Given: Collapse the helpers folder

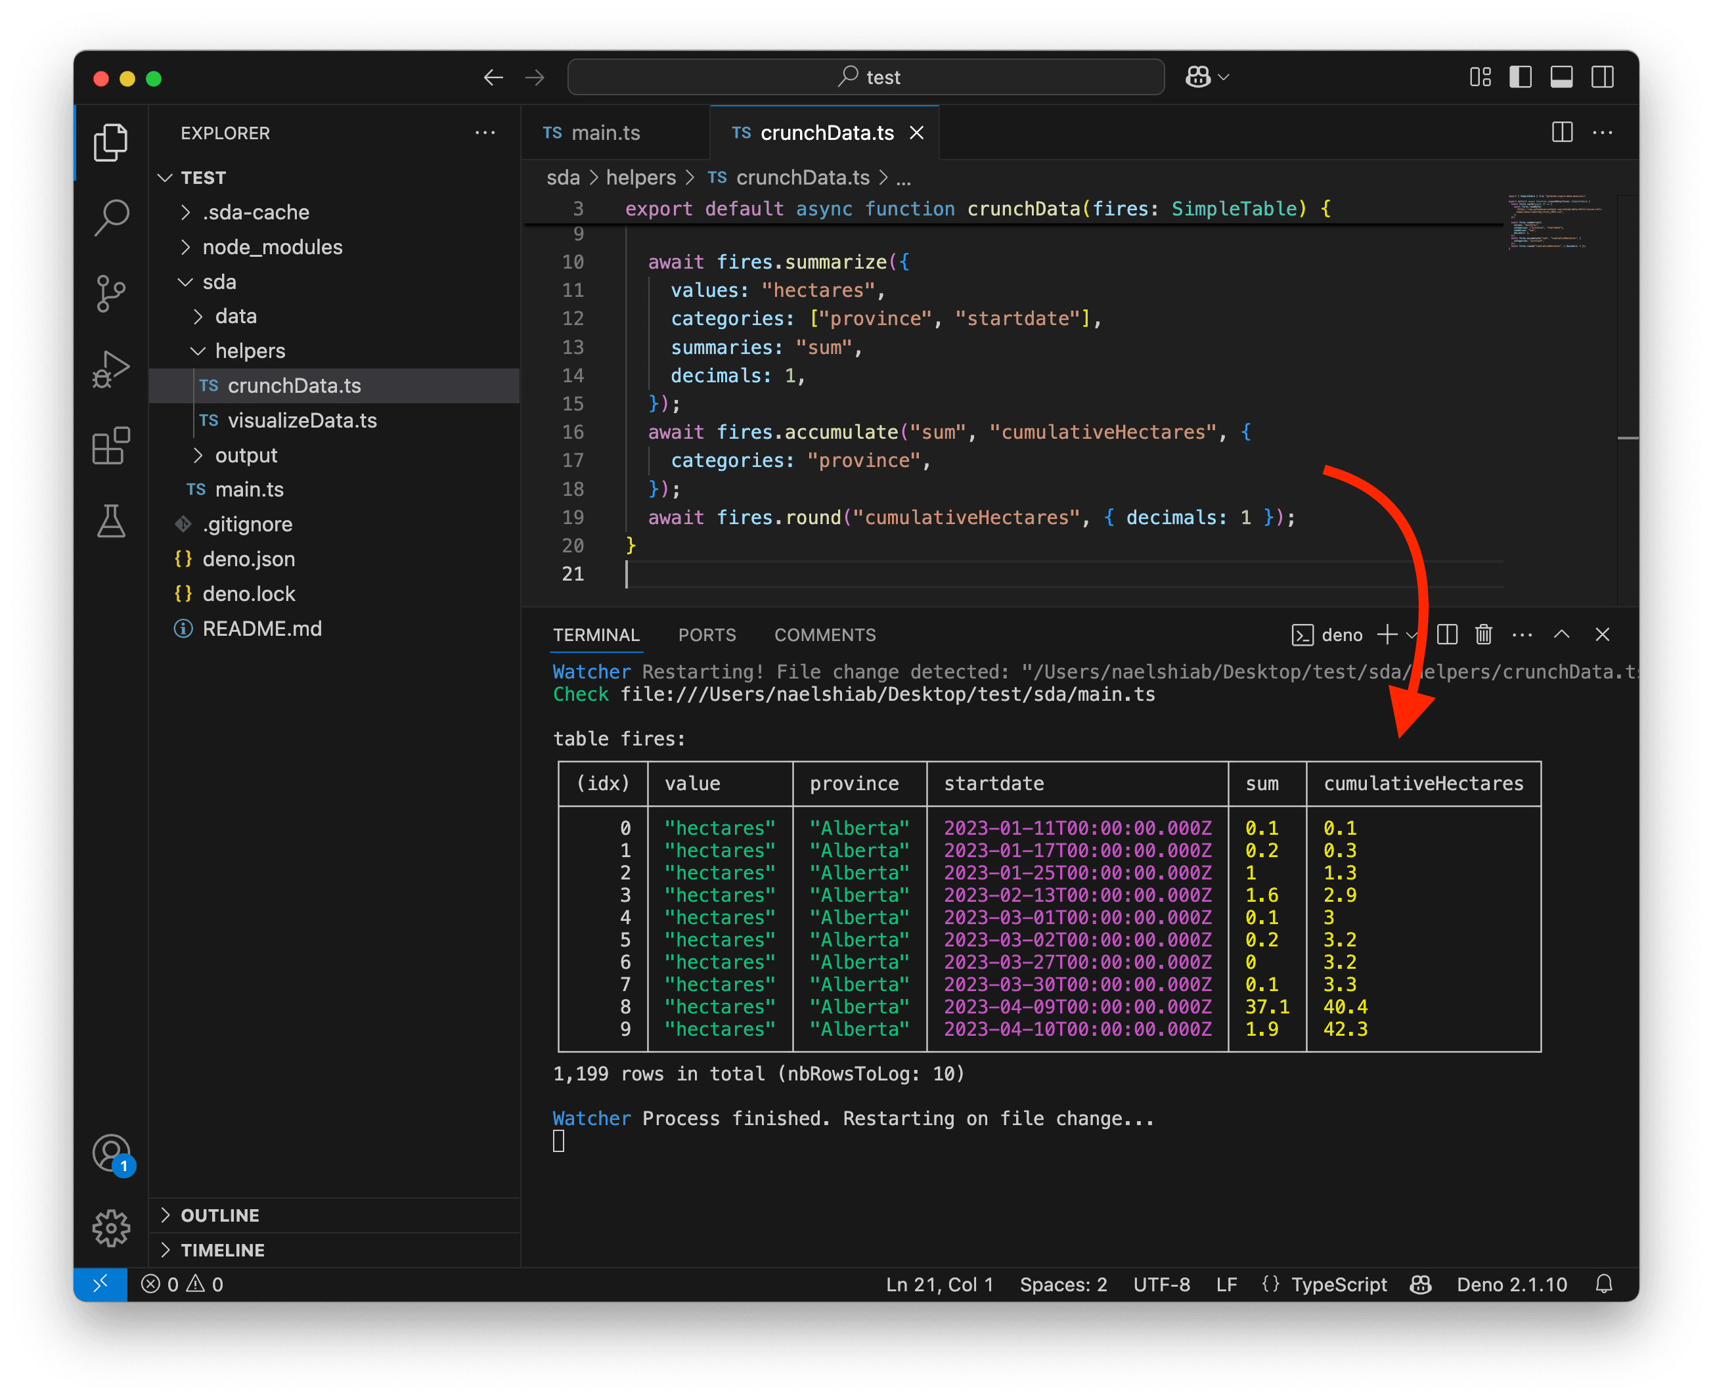Looking at the screenshot, I should pos(334,351).
